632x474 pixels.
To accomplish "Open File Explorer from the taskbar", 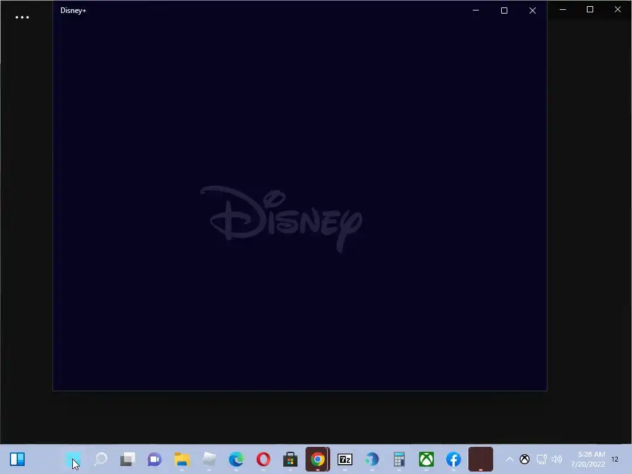I will click(x=182, y=459).
